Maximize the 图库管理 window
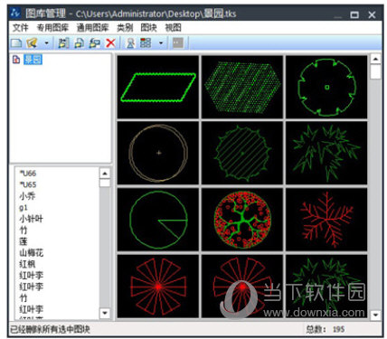The width and height of the screenshot is (387, 339). pos(354,14)
